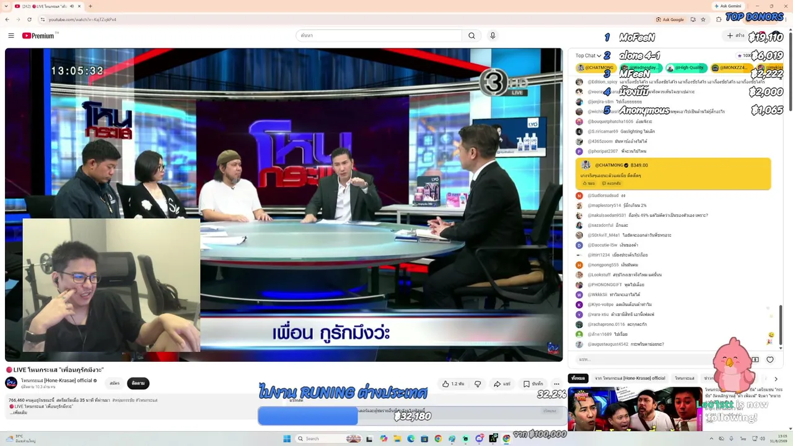Show next related category chips arrow
Screen dimensions: 793x446
click(x=776, y=378)
